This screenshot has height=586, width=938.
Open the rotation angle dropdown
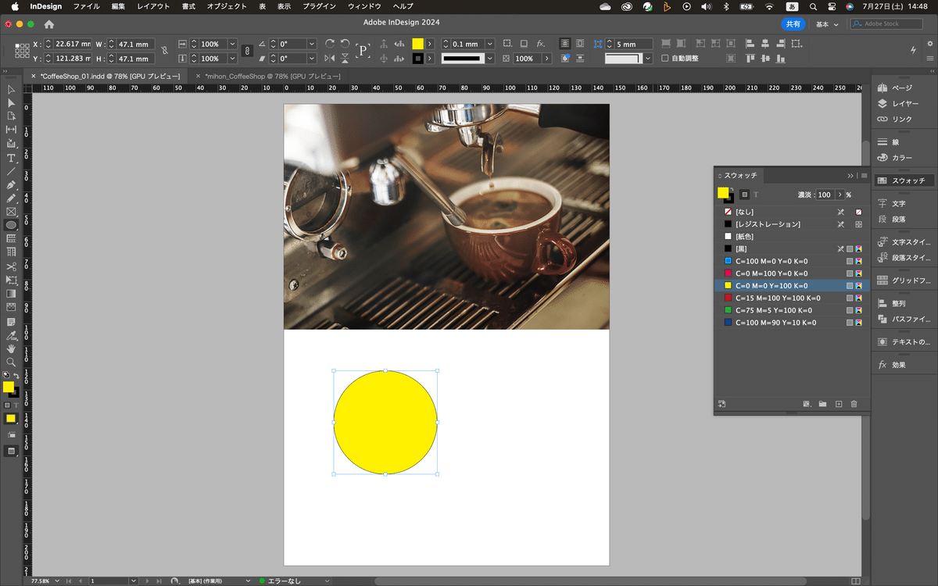pyautogui.click(x=311, y=45)
